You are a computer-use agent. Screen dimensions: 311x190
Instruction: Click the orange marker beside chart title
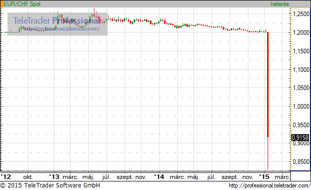coord(2,4)
